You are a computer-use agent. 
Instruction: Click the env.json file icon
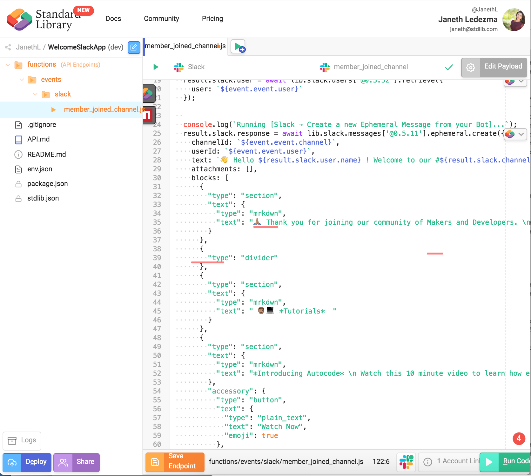tap(18, 169)
